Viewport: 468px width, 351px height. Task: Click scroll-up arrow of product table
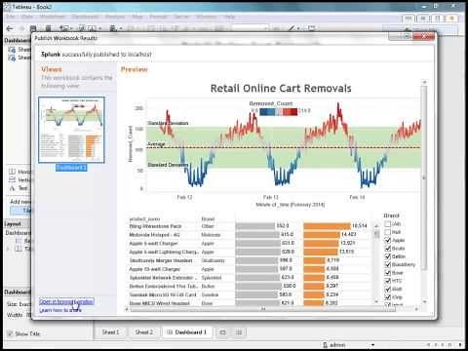pos(376,225)
